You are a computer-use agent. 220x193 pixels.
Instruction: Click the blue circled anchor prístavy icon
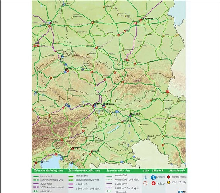coord(153,178)
